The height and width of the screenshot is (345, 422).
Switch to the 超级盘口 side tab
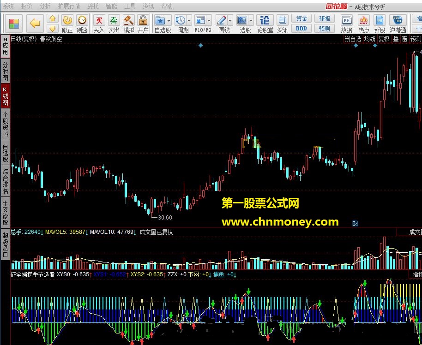(5, 244)
